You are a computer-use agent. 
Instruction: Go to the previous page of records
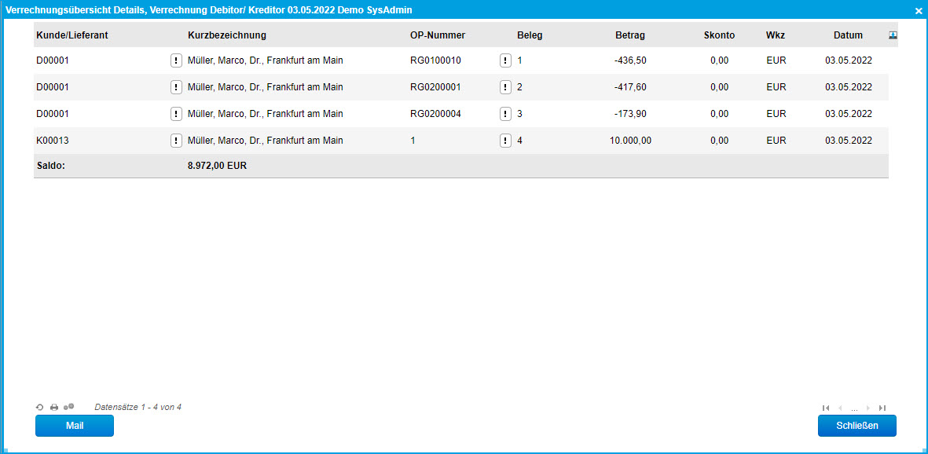pyautogui.click(x=841, y=408)
